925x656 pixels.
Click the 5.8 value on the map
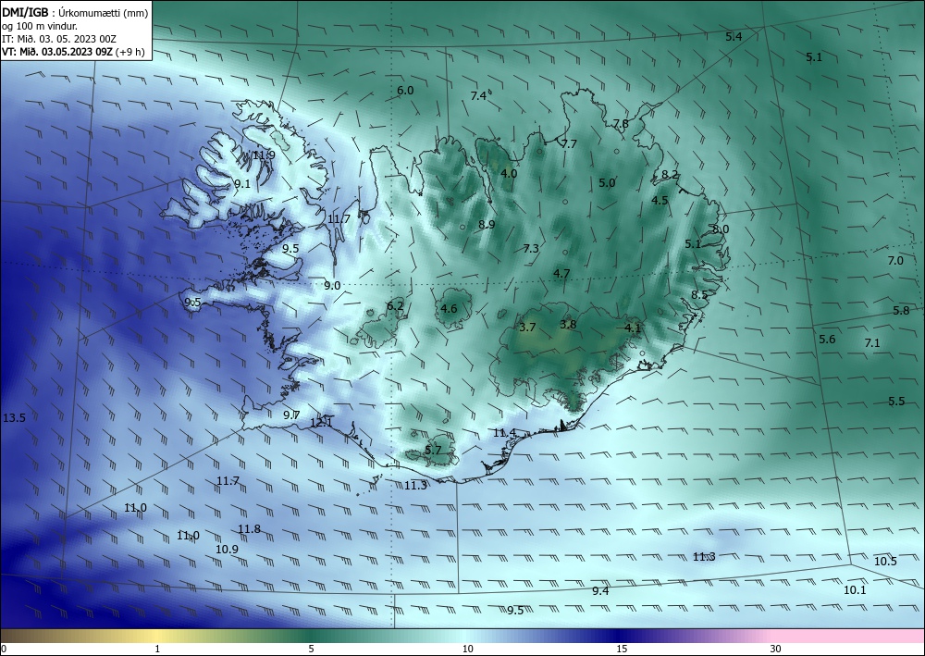[901, 310]
